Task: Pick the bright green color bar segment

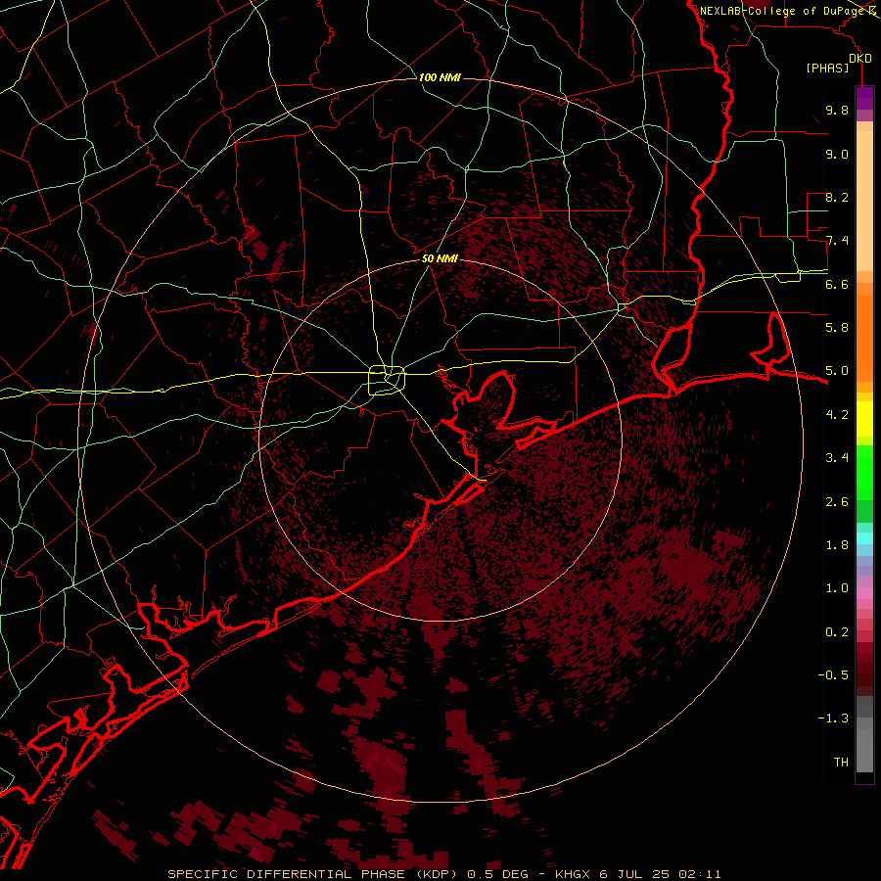Action: (864, 472)
